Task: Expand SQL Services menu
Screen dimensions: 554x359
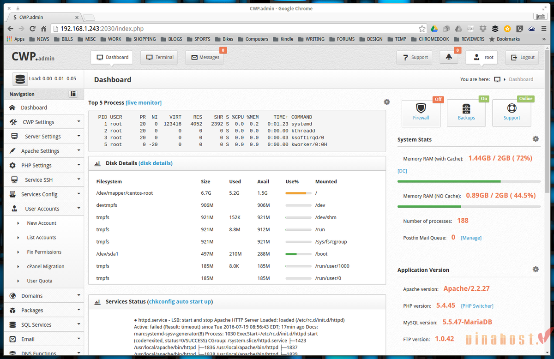Action: (44, 325)
